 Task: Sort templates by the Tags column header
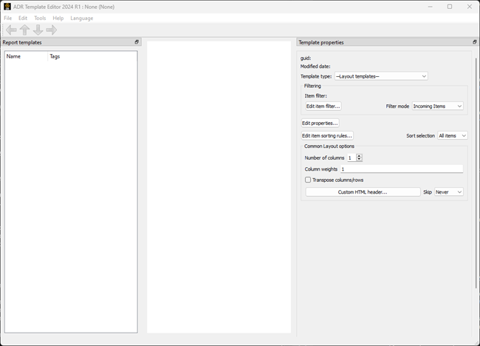[55, 56]
